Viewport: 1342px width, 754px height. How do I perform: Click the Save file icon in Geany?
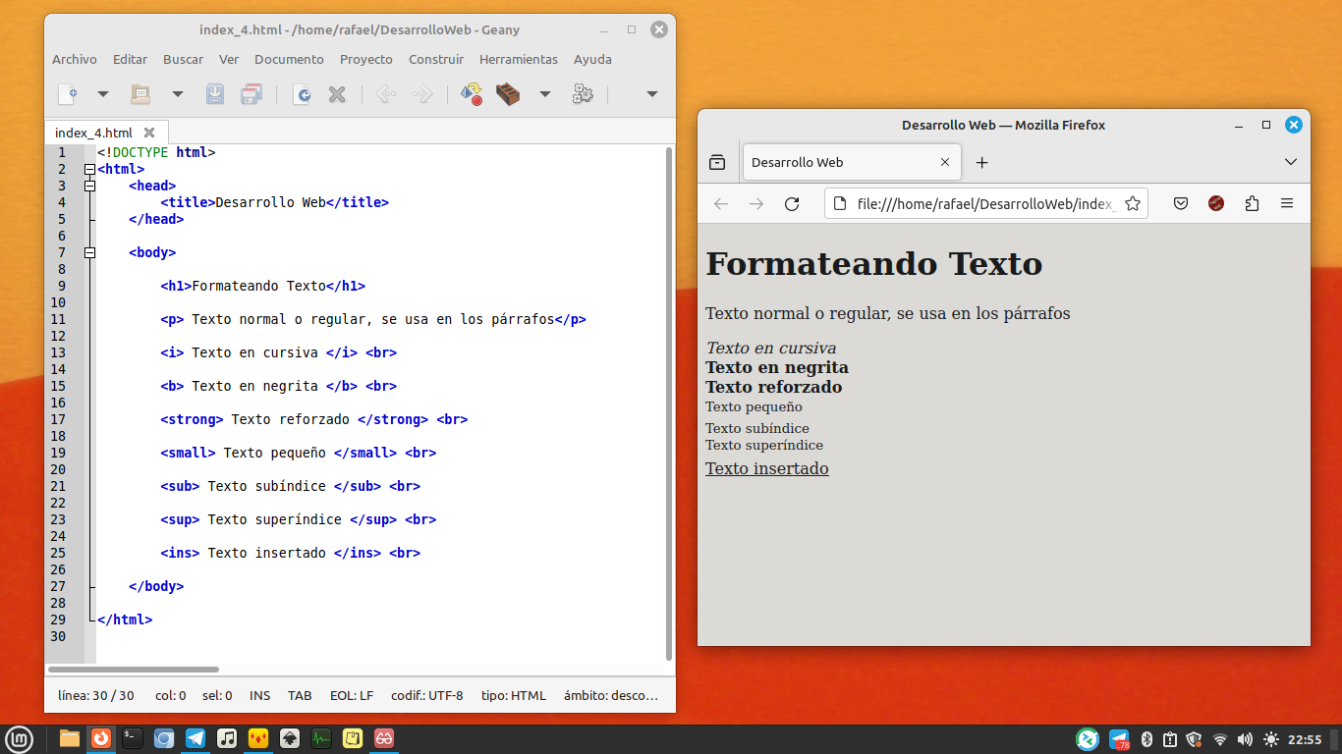215,94
